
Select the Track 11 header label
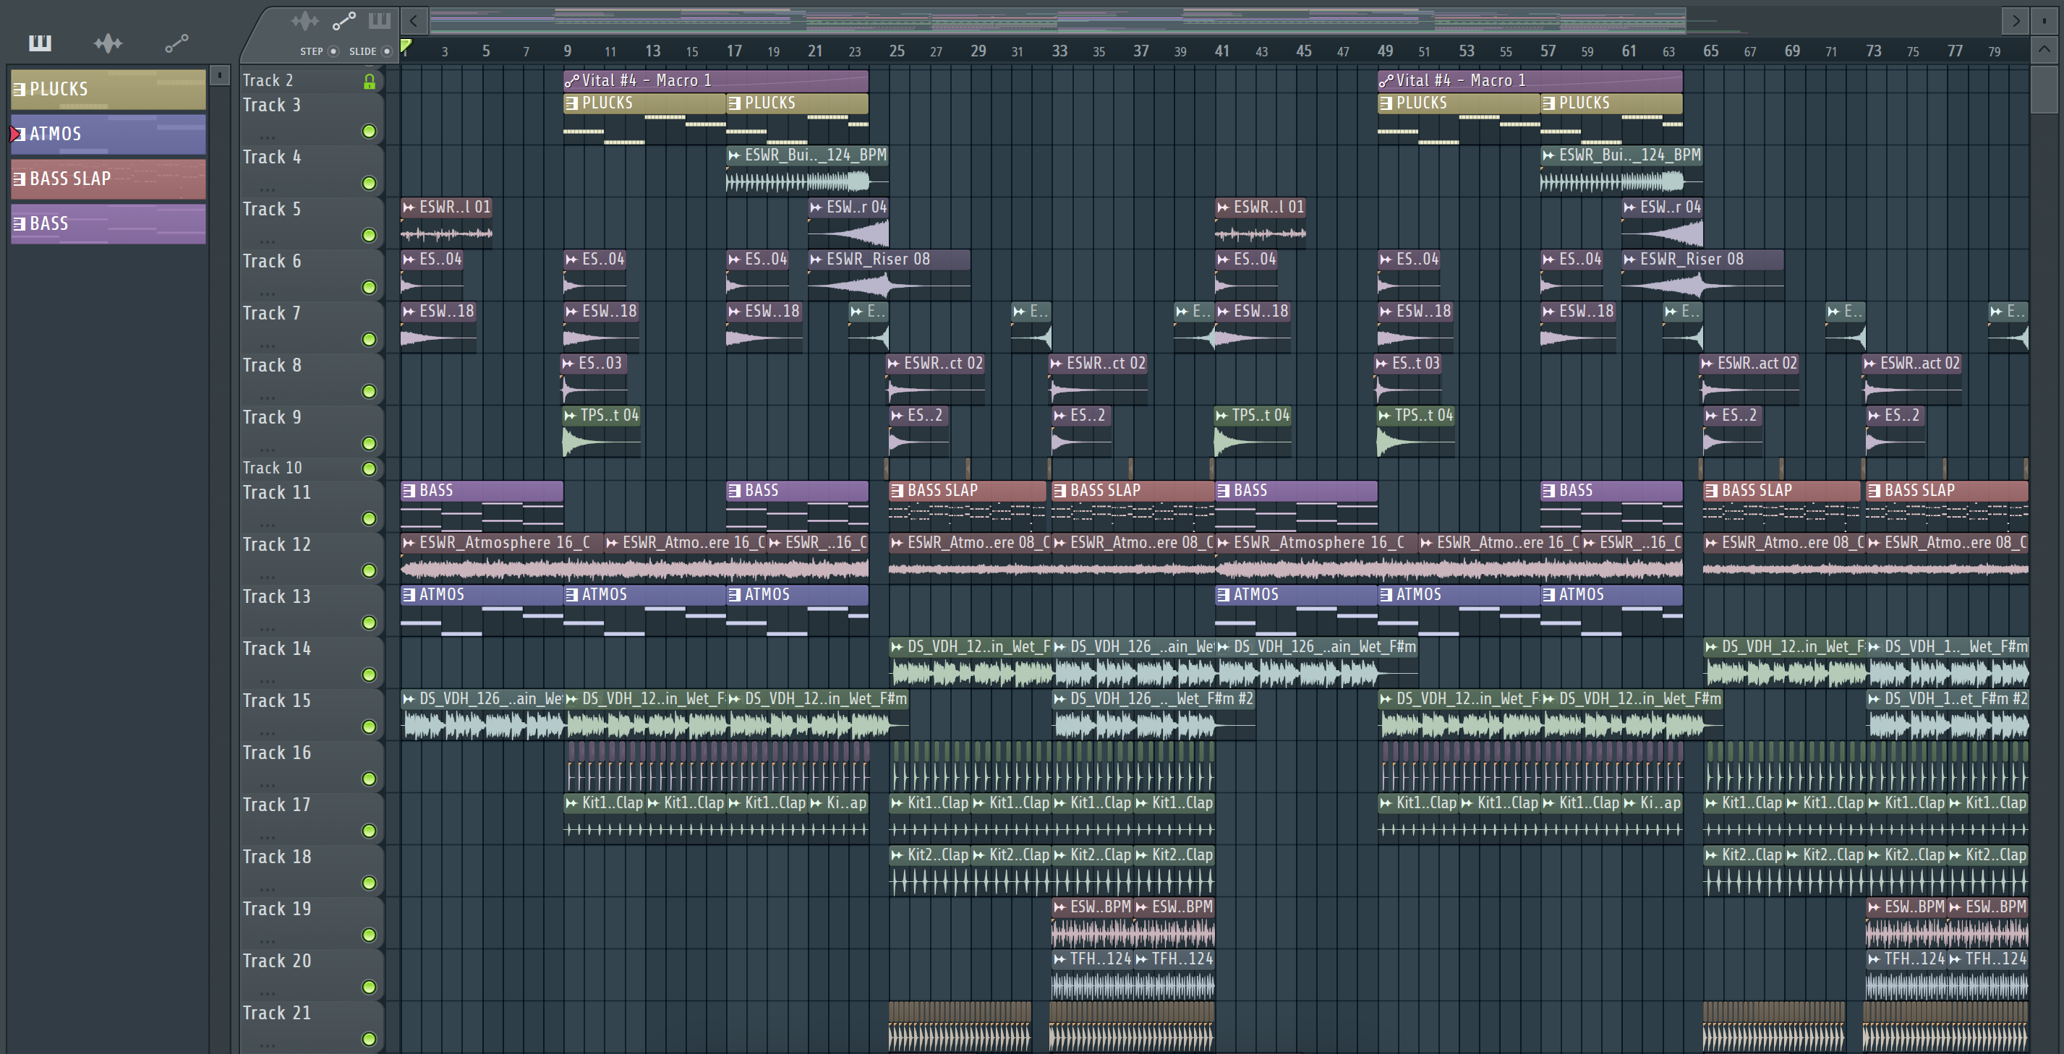276,493
